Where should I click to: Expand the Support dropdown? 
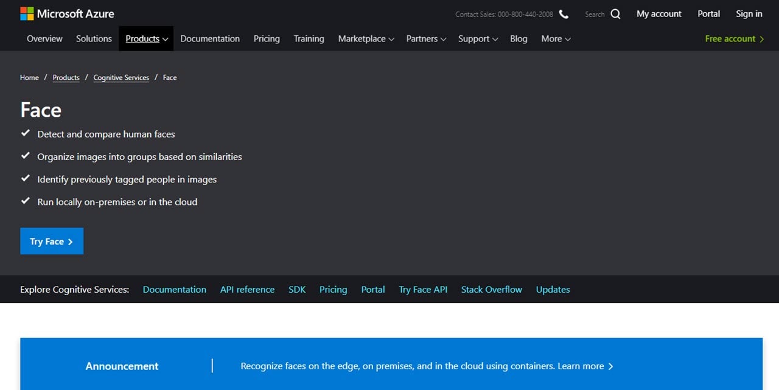tap(478, 38)
